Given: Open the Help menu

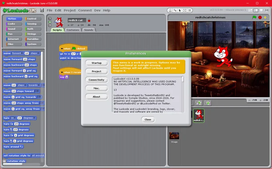Looking at the screenshot, I should coord(106,10).
